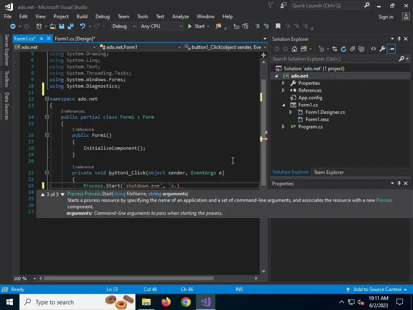Screen dimensions: 413x310
Task: Switch to the Form1.cs [Design] tab
Action: click(75, 38)
